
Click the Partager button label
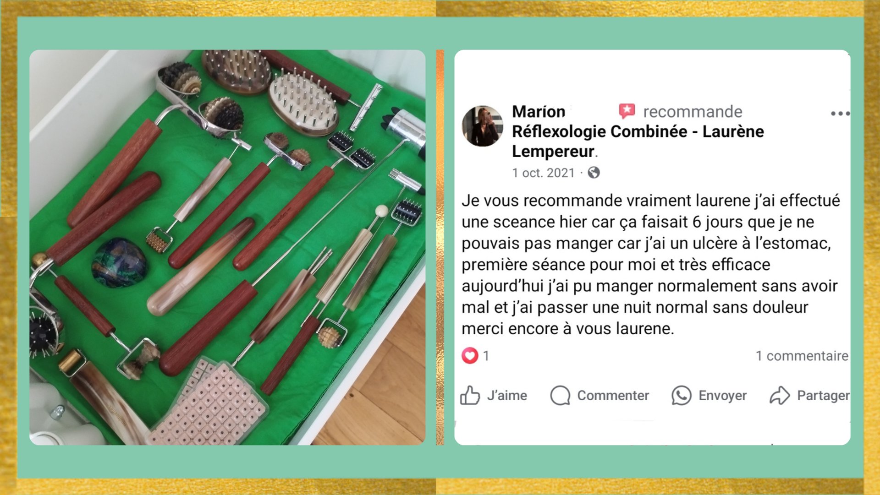(x=823, y=396)
